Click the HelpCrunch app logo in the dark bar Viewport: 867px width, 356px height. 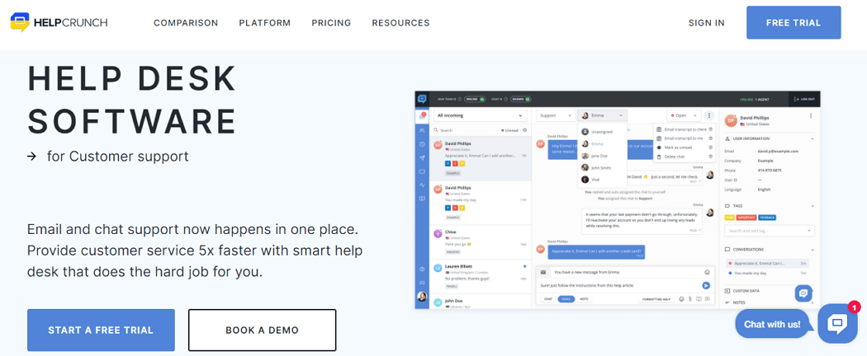click(422, 99)
